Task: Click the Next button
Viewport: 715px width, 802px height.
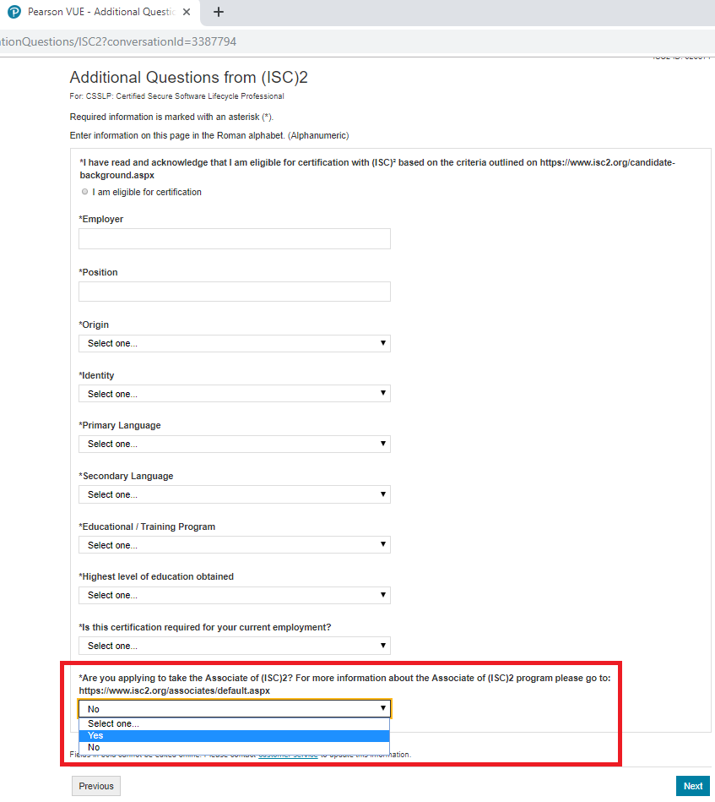Action: (x=692, y=786)
